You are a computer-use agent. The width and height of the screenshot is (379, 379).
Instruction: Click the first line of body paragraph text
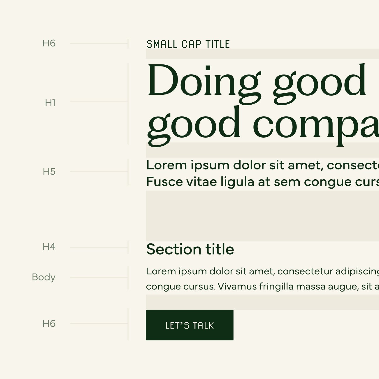point(262,271)
